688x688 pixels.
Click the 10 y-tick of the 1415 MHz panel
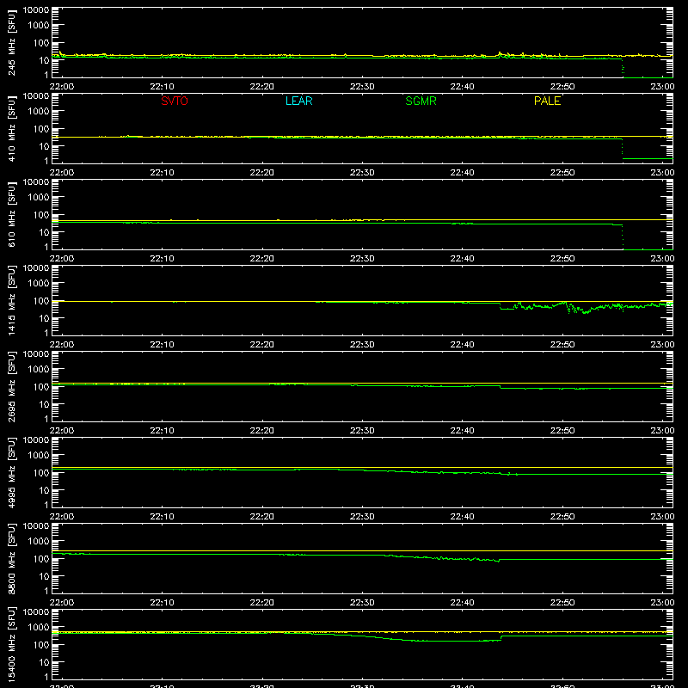point(44,318)
